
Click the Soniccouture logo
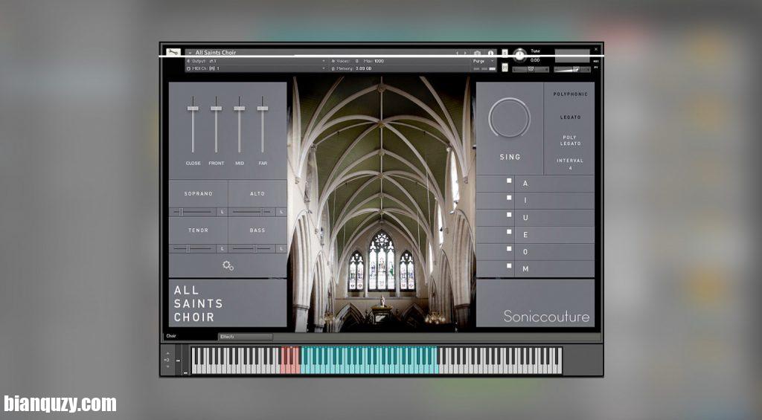[x=546, y=317]
